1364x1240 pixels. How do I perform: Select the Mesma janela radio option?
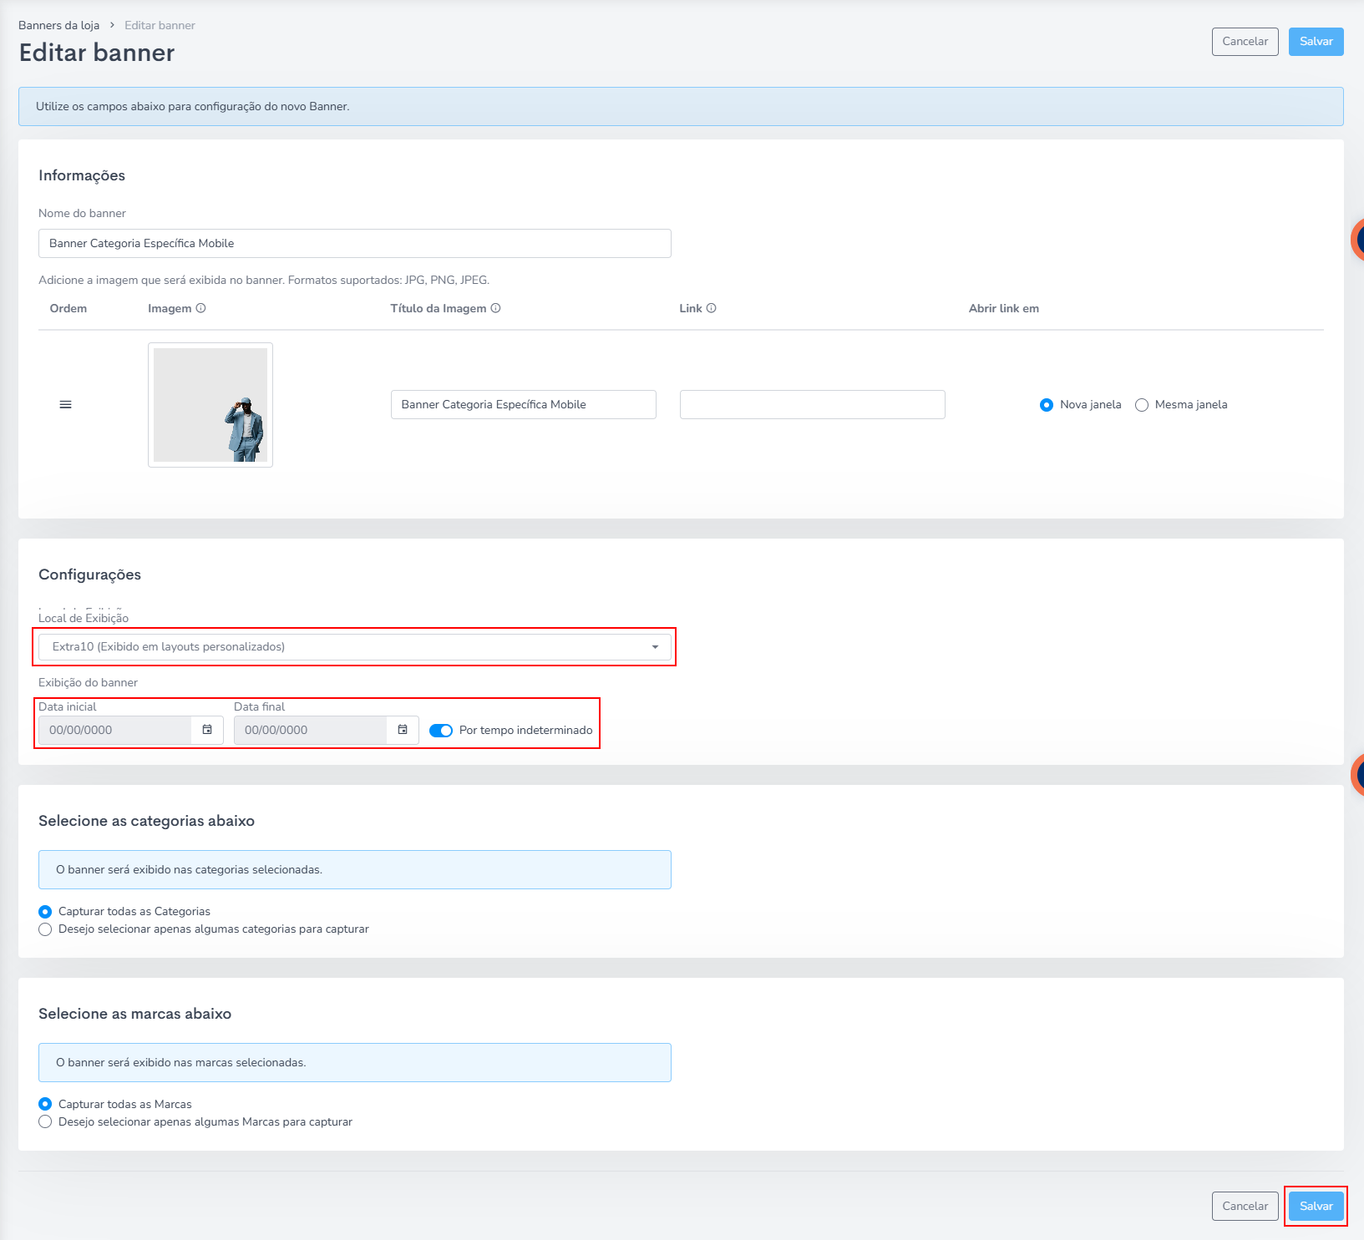click(1142, 405)
